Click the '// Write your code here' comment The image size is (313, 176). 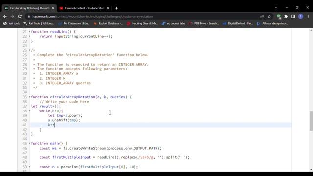pos(64,102)
